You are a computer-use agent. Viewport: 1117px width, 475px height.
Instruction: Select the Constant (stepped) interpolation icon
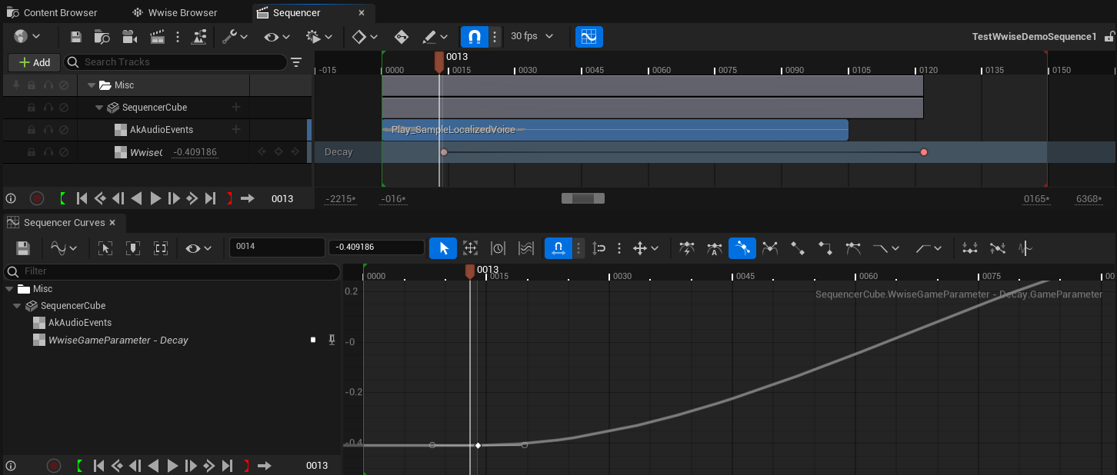[825, 248]
